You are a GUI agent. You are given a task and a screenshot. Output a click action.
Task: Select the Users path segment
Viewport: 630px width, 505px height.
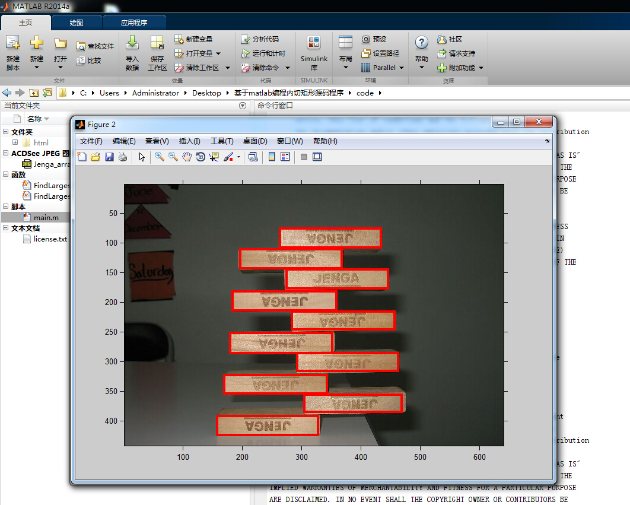click(109, 93)
